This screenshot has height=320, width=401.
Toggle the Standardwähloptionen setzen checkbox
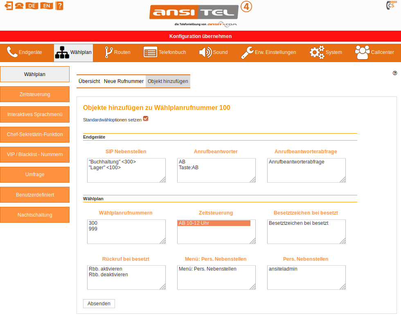pos(146,119)
